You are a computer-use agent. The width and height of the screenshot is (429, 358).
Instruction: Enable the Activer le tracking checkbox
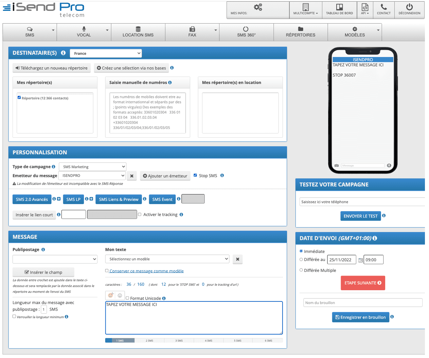pos(140,214)
